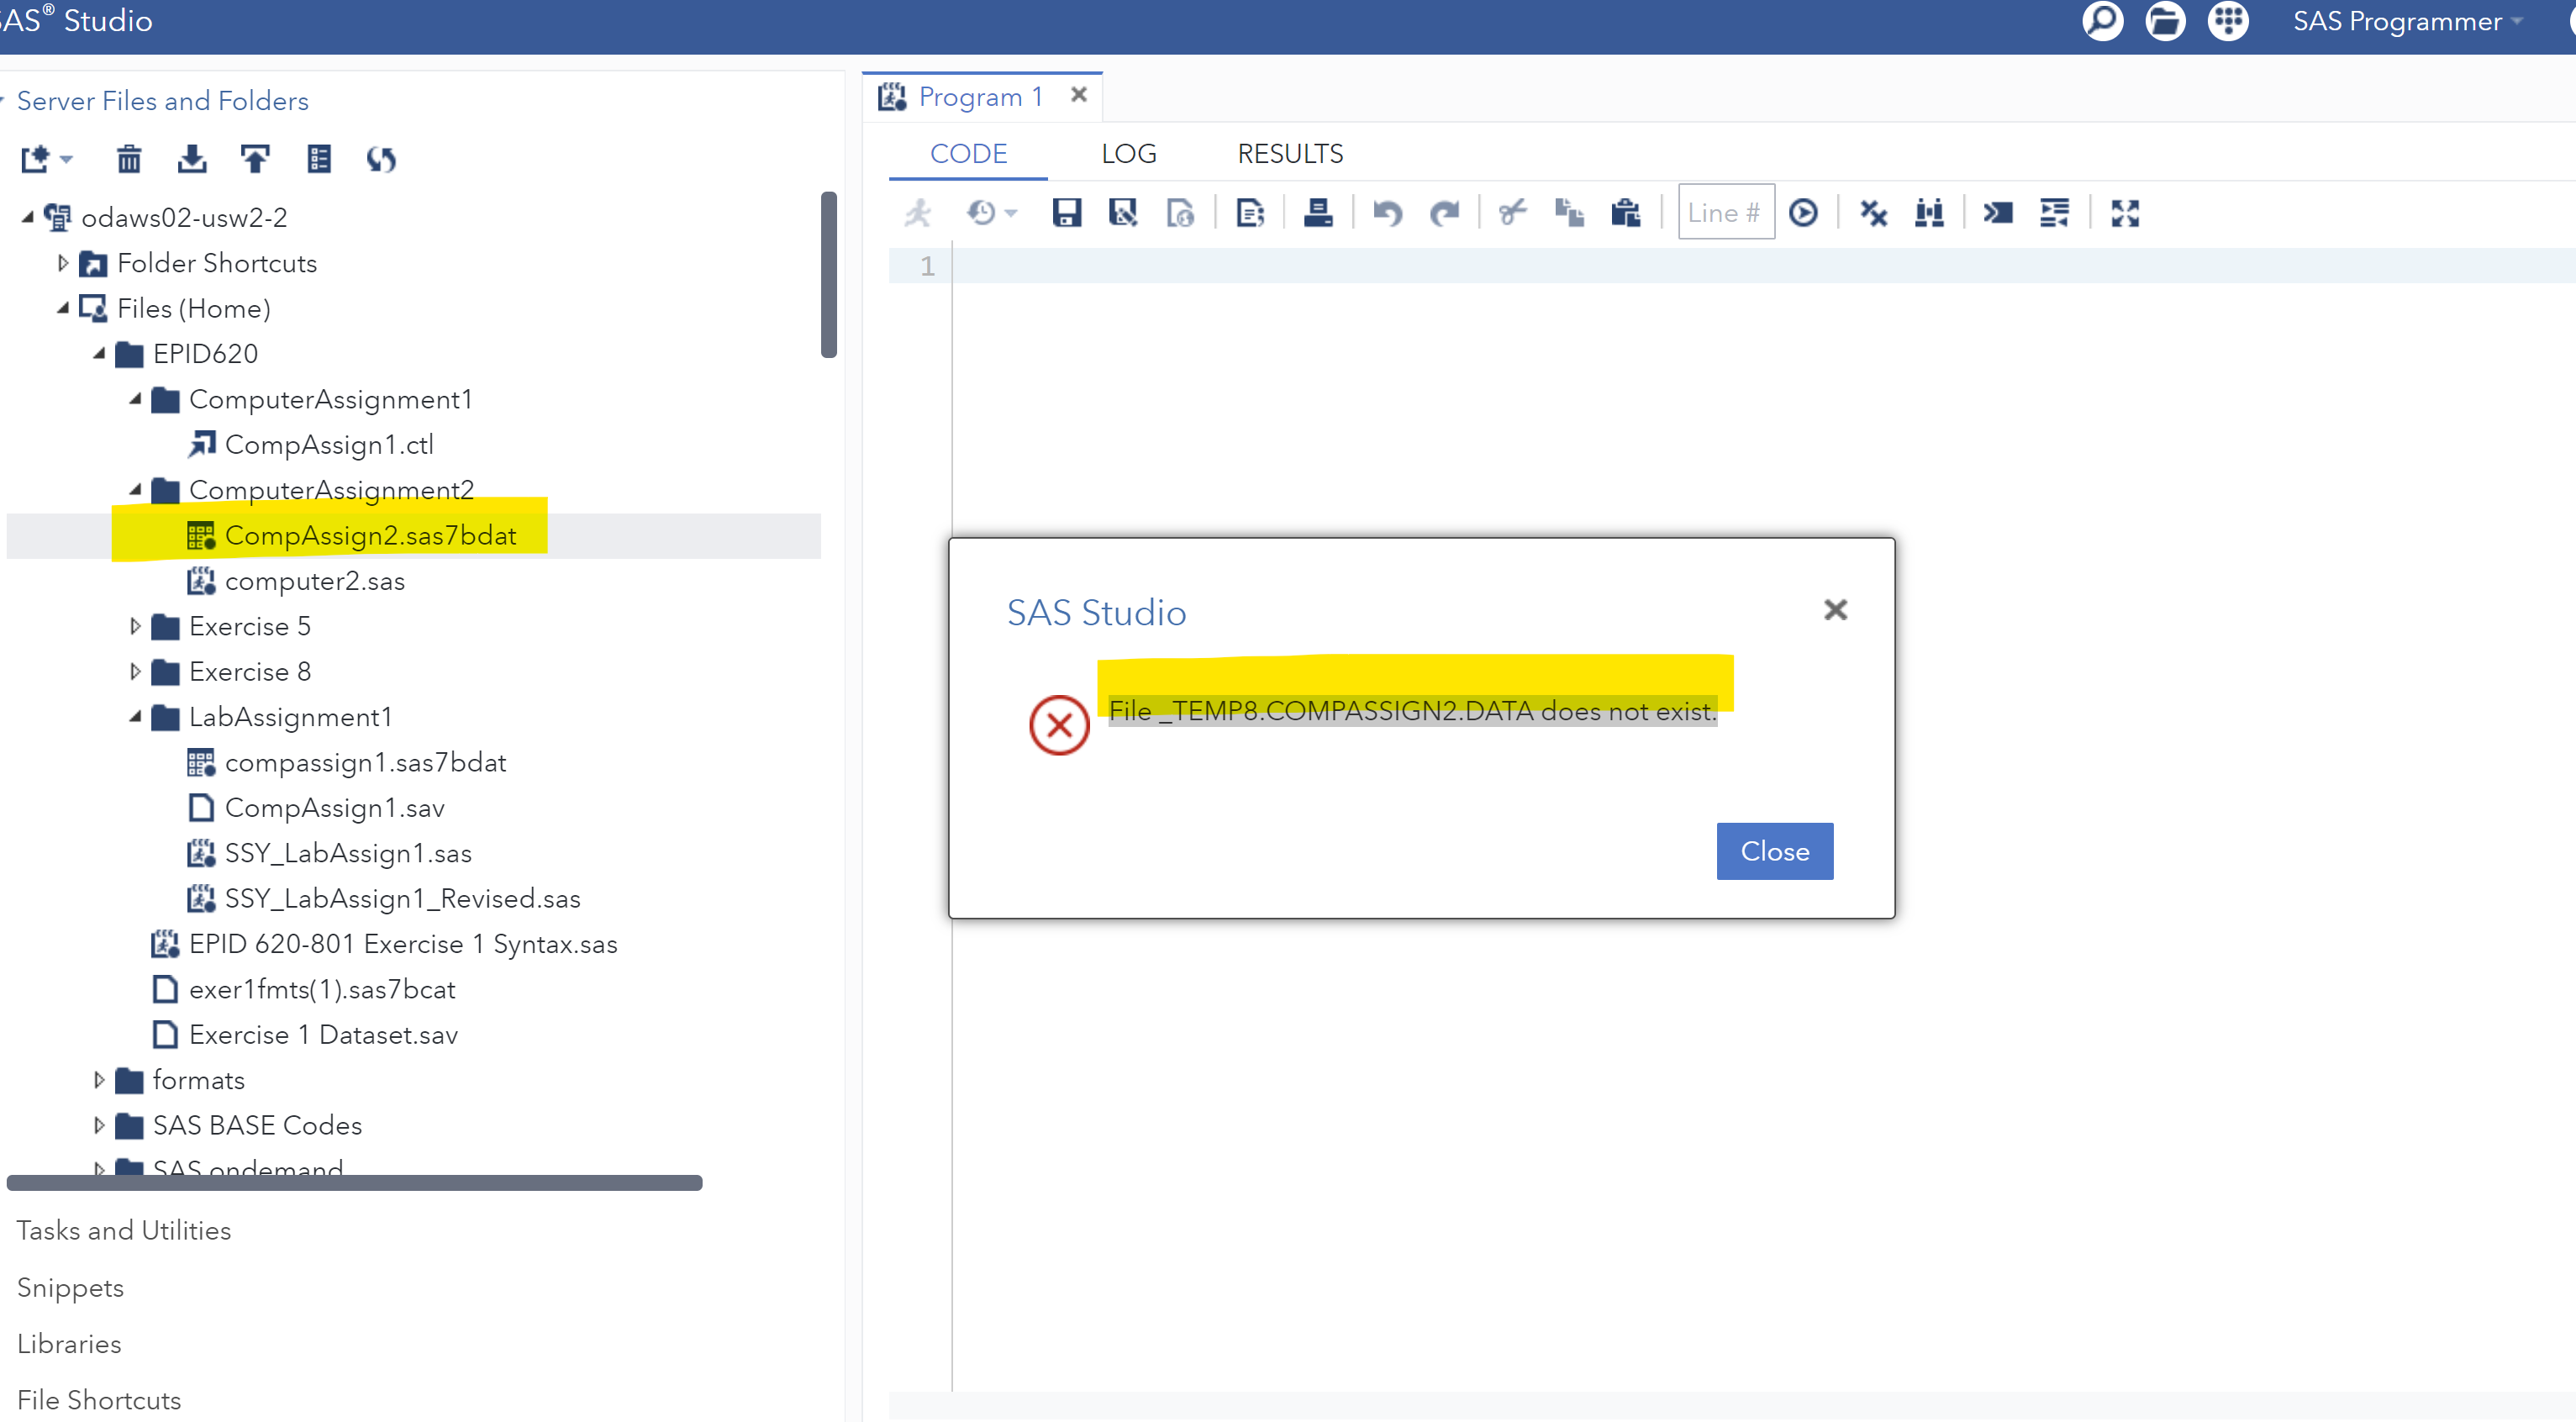
Task: Open the Libraries section
Action: [x=69, y=1344]
